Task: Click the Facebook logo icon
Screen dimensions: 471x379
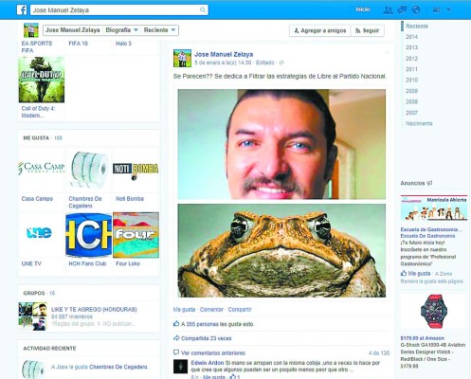Action: pyautogui.click(x=22, y=9)
